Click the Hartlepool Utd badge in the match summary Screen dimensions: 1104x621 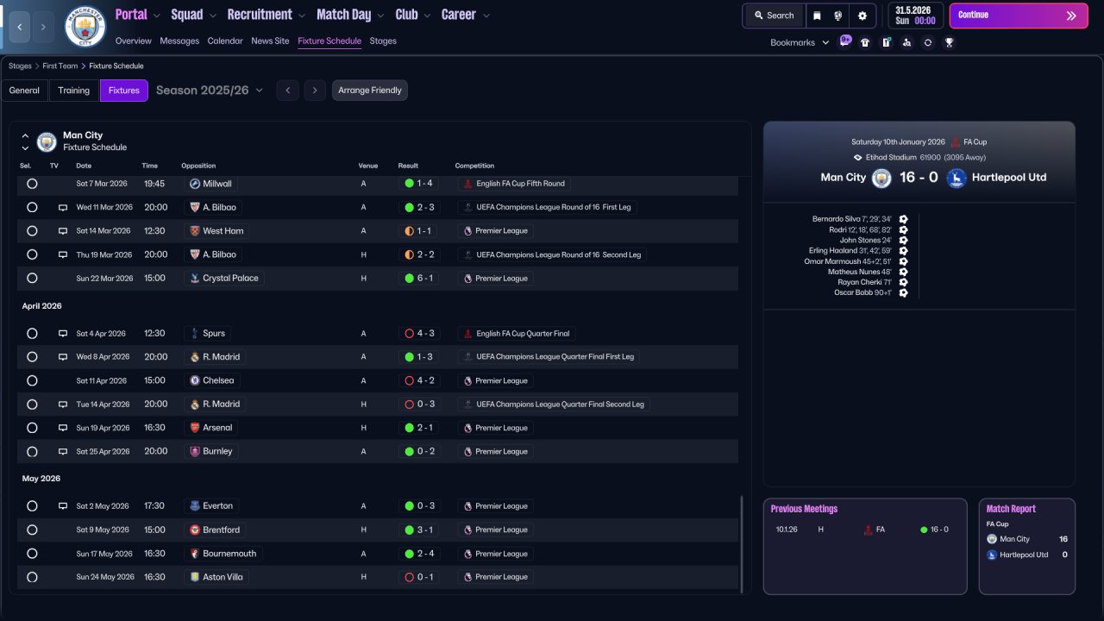[x=956, y=178]
